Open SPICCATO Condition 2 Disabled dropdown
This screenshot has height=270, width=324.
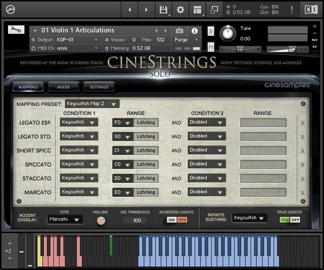point(207,164)
